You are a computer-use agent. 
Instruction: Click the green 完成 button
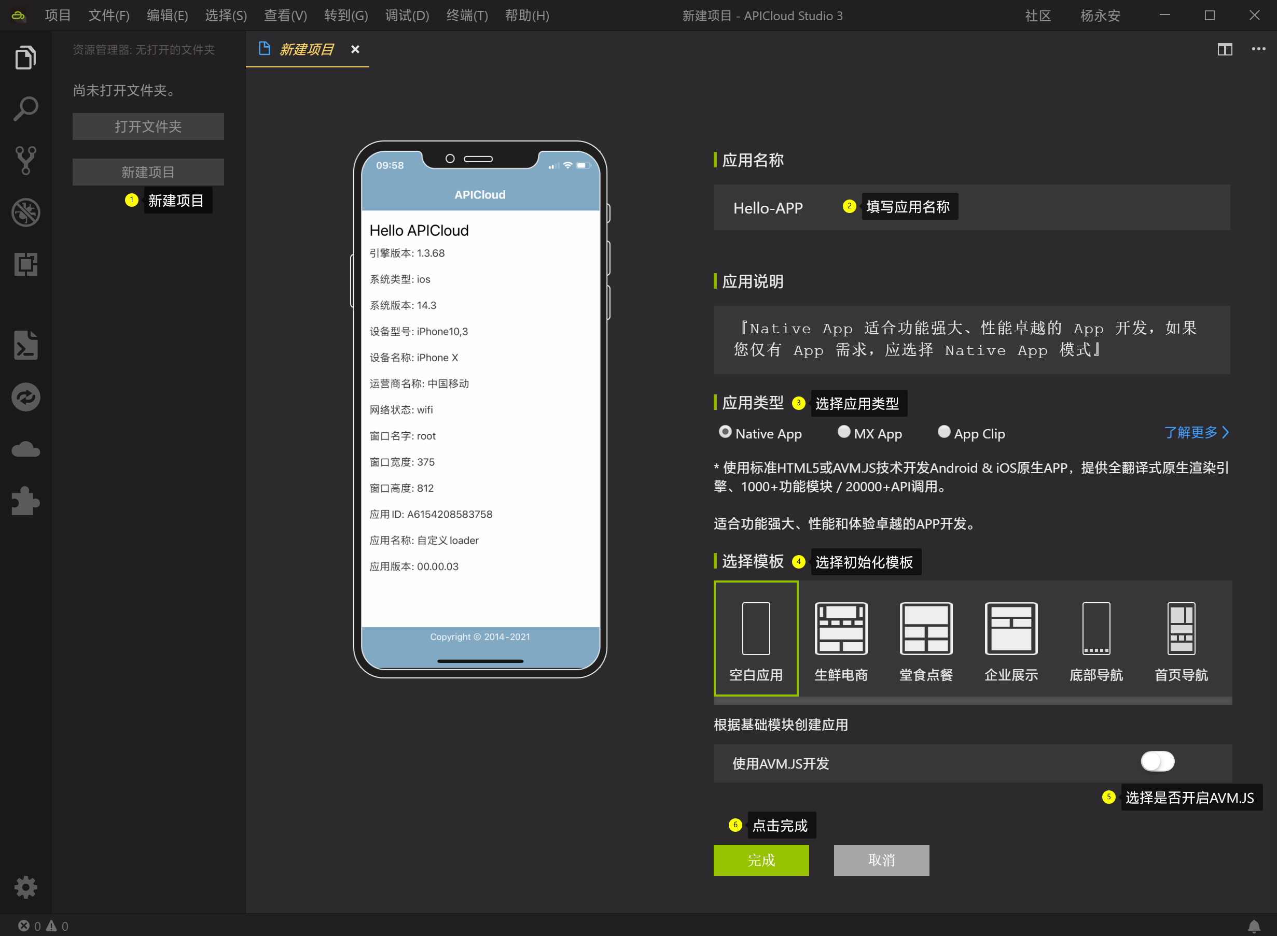(761, 860)
